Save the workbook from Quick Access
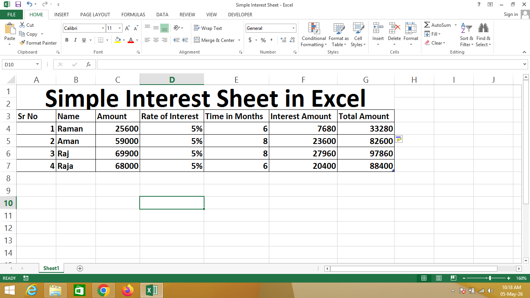 pyautogui.click(x=18, y=4)
